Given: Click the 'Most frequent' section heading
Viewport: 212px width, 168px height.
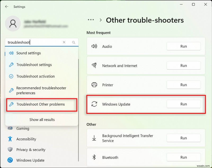Looking at the screenshot, I should click(x=99, y=33).
